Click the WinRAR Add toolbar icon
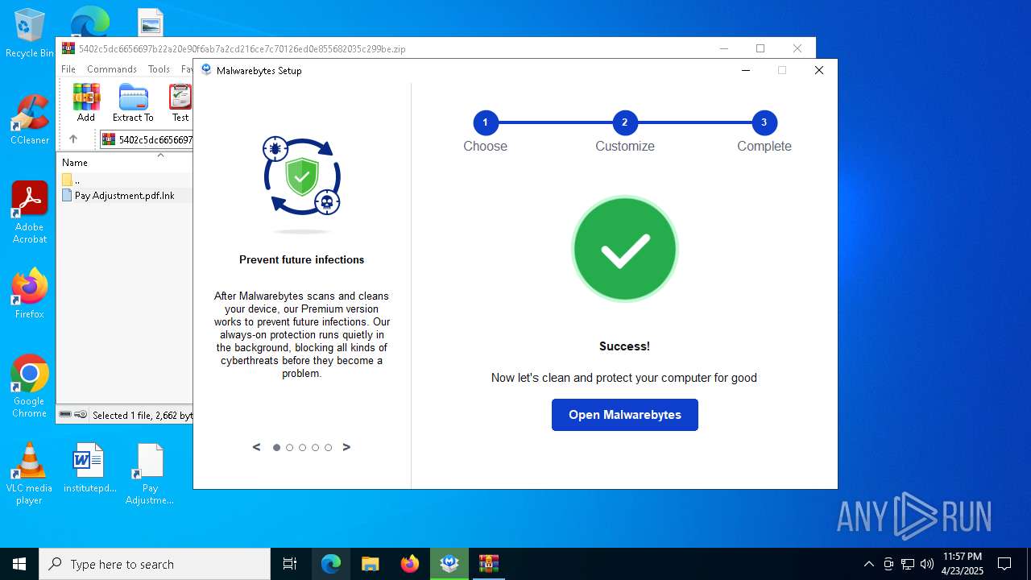This screenshot has height=580, width=1031. point(86,102)
